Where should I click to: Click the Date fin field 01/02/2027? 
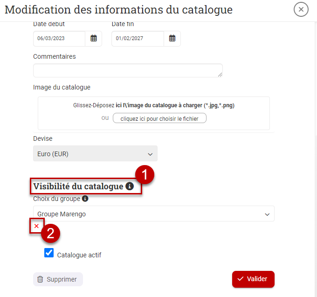coord(137,39)
